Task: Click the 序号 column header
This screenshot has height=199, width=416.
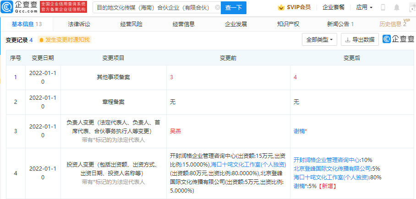Action: tap(16, 58)
